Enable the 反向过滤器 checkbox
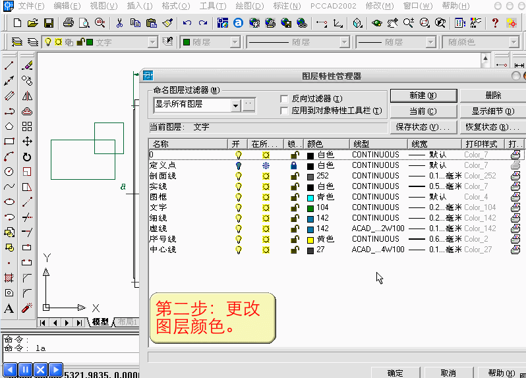Image resolution: width=526 pixels, height=378 pixels. pos(284,99)
